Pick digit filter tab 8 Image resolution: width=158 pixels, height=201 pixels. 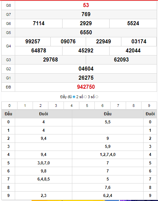pyautogui.click(x=134, y=106)
